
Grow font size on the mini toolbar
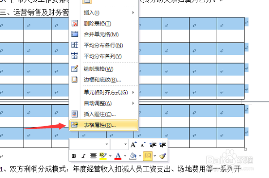134,144
